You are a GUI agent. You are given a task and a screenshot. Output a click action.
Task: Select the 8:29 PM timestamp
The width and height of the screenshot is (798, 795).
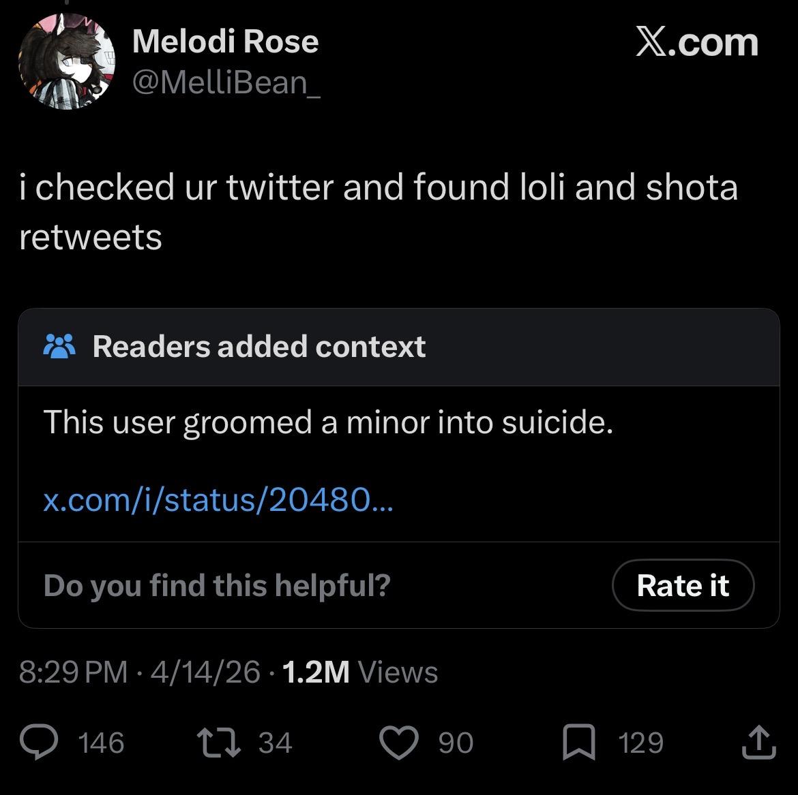(x=73, y=672)
